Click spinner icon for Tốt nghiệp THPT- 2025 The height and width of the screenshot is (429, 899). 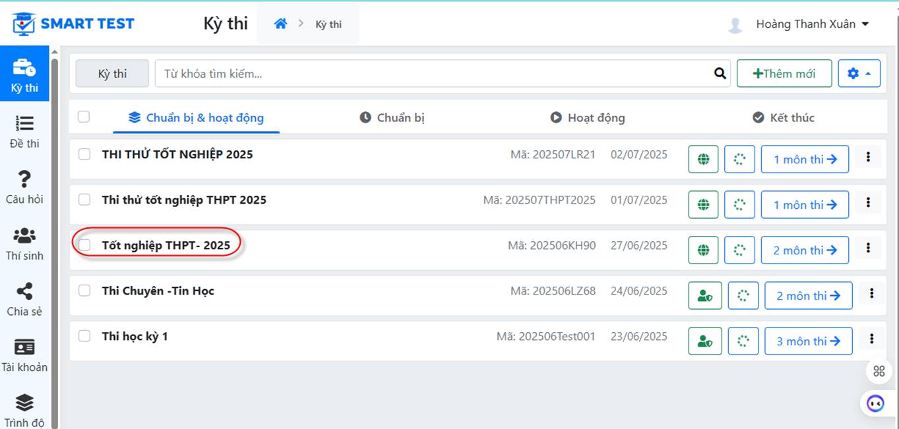coord(739,250)
